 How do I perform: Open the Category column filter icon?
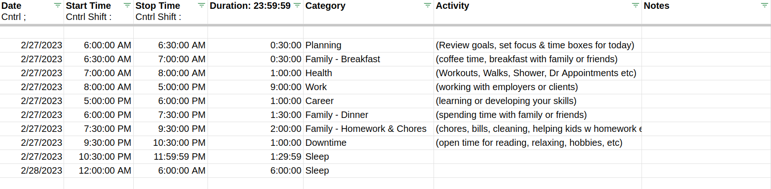click(428, 6)
